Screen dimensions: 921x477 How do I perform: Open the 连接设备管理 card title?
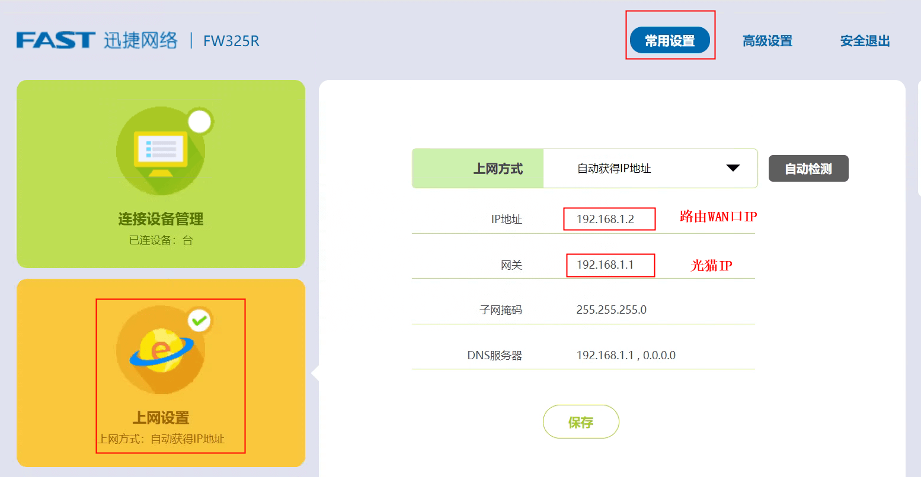pos(161,219)
